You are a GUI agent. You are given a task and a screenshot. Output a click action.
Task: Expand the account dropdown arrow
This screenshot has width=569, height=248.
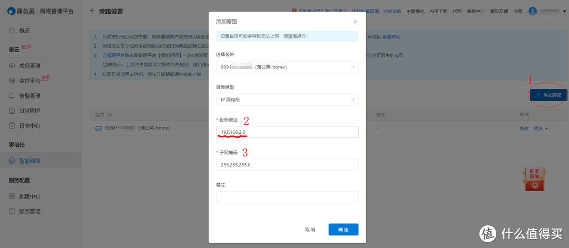564,12
